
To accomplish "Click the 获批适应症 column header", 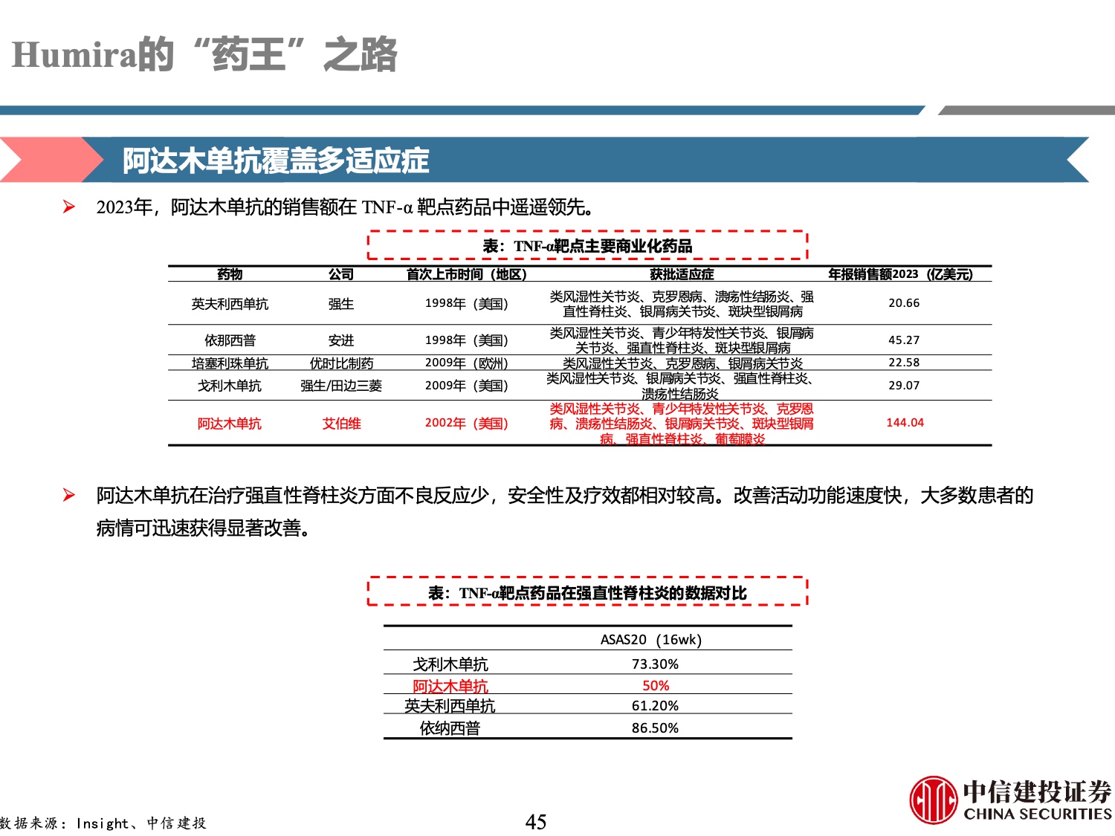I will click(x=682, y=274).
